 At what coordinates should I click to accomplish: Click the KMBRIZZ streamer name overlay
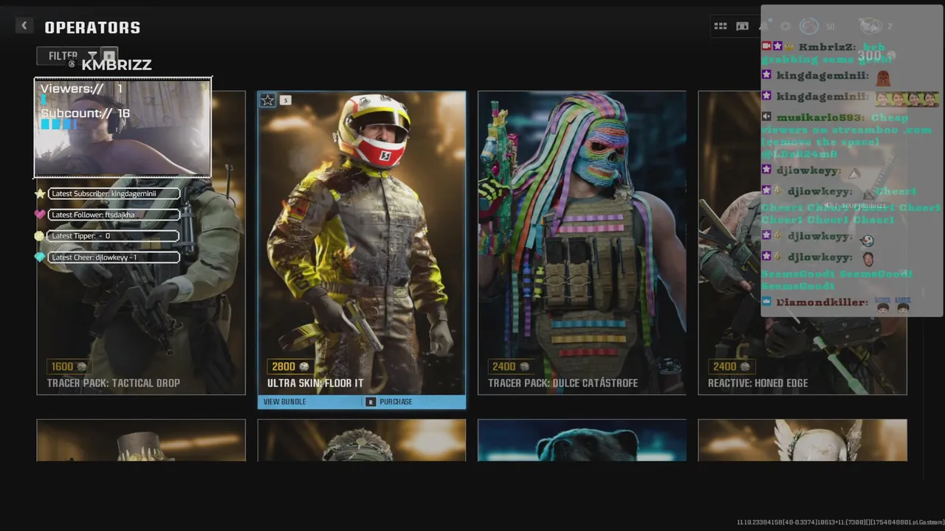point(116,65)
